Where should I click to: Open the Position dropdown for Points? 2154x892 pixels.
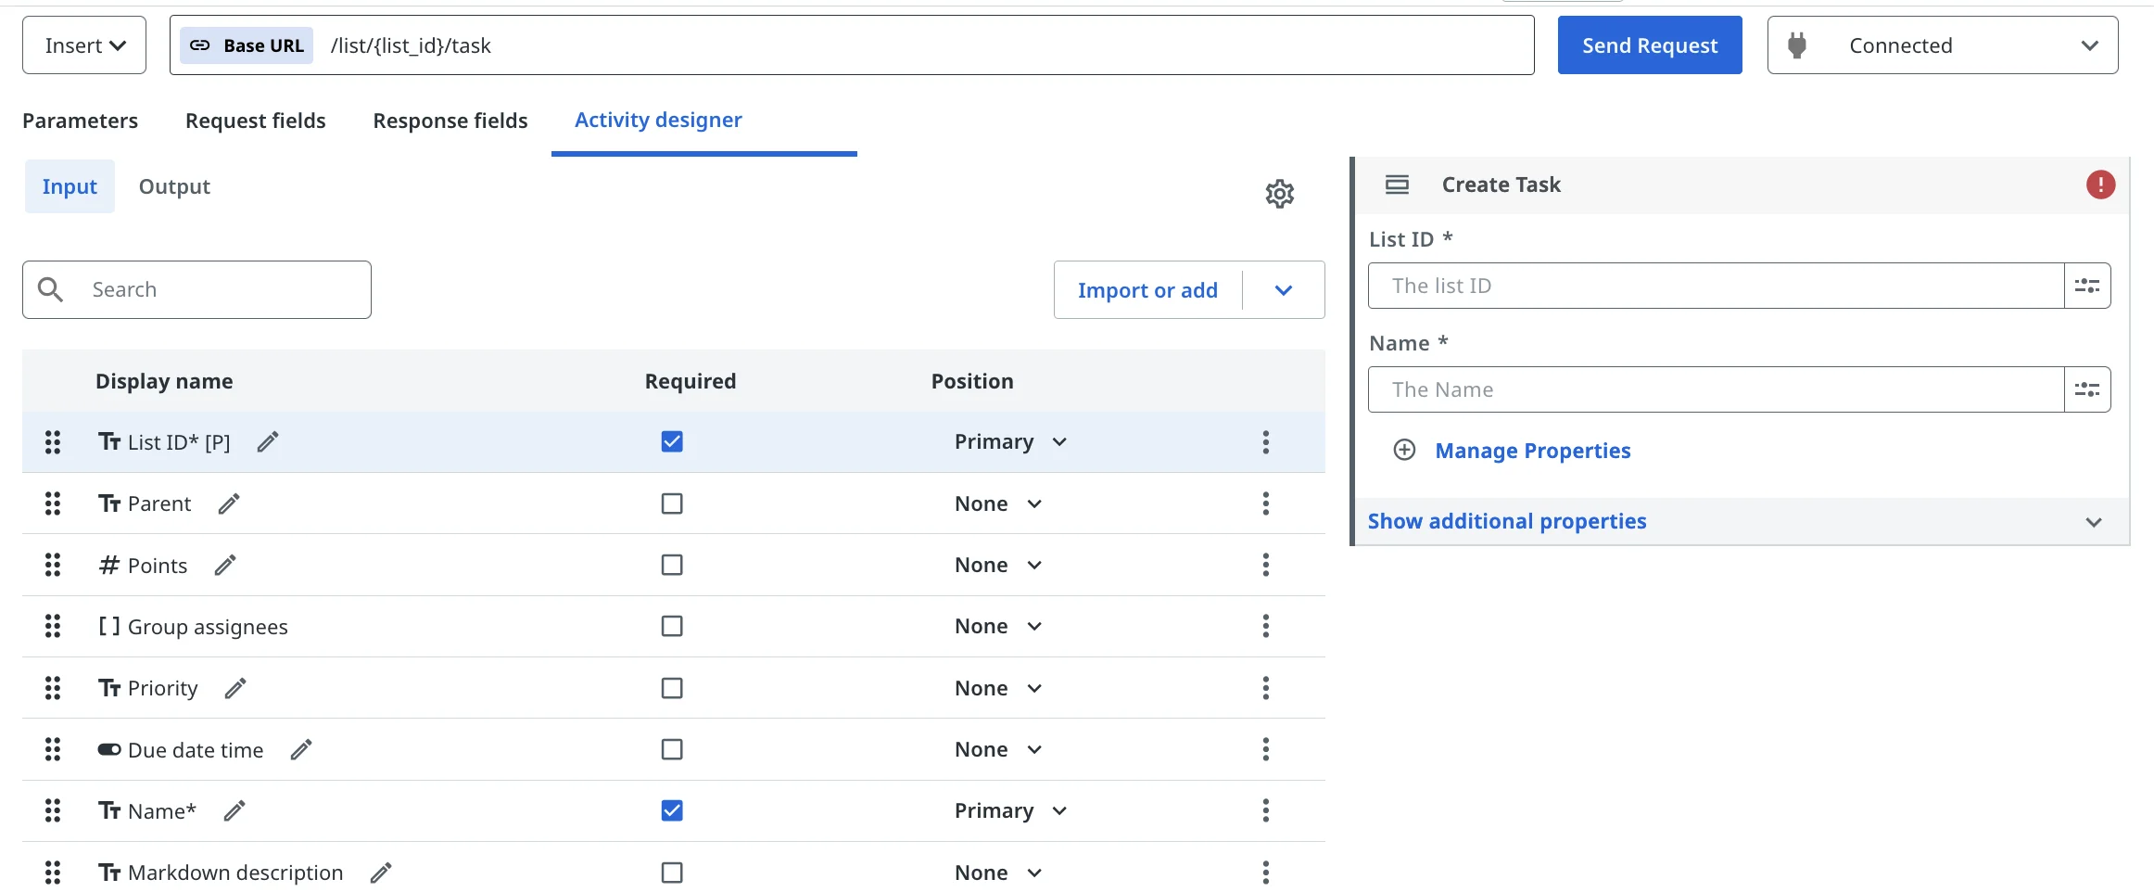(x=997, y=566)
